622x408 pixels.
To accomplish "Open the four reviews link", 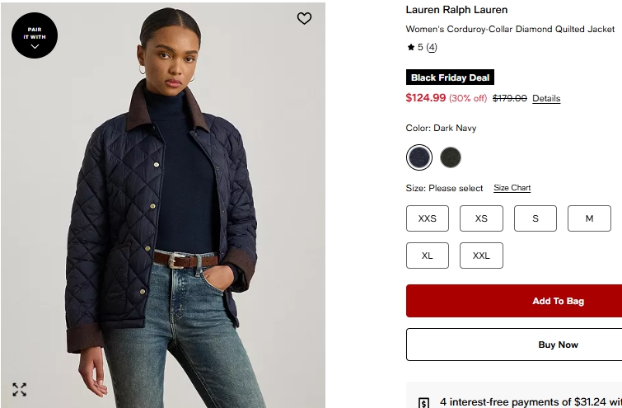I will point(432,47).
